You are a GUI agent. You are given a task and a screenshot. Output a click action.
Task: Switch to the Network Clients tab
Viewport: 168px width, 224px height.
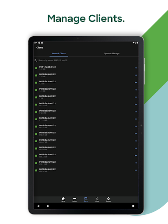[x=59, y=53]
